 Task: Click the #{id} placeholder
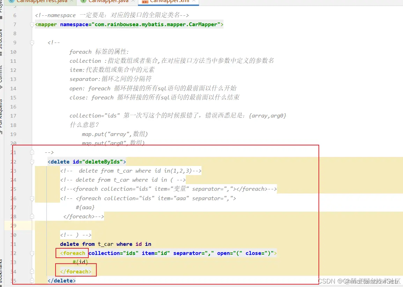[x=80, y=262]
